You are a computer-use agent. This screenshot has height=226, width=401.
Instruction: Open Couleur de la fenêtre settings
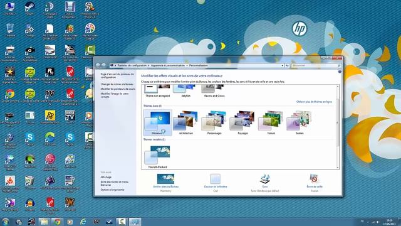(x=216, y=183)
